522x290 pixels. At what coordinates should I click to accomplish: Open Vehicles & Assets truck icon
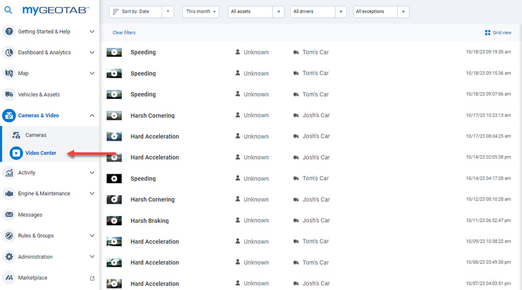coord(9,94)
